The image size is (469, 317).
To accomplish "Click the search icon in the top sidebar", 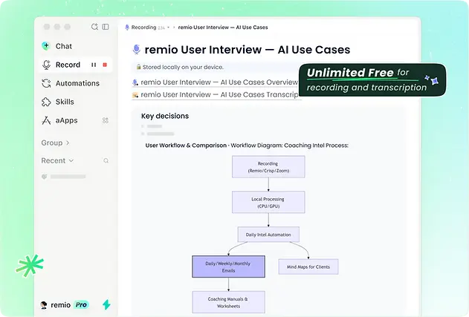I will click(x=94, y=27).
